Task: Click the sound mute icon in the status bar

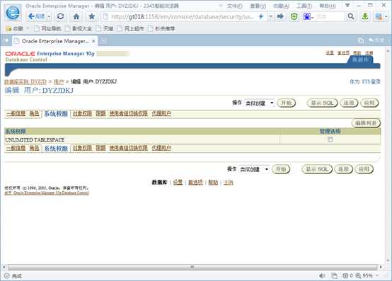Action: [x=322, y=276]
